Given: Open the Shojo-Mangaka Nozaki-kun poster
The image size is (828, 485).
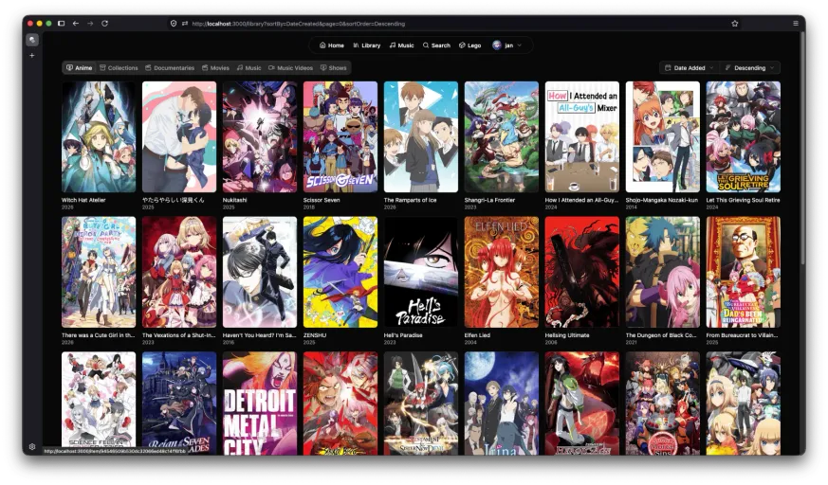Looking at the screenshot, I should click(x=663, y=137).
